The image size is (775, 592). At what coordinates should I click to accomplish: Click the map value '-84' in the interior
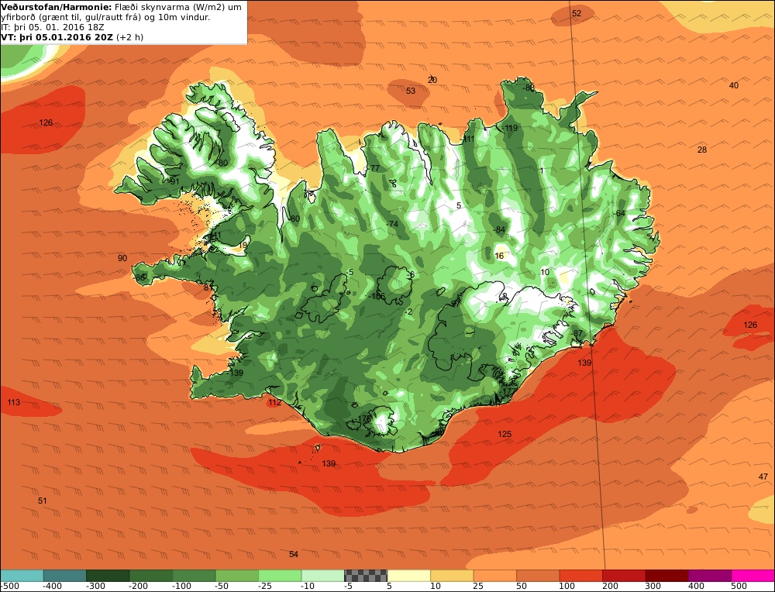[499, 230]
